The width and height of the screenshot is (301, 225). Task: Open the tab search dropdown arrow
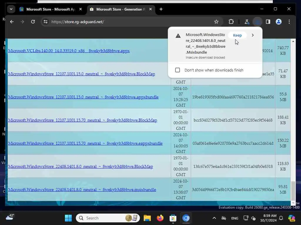click(11, 9)
